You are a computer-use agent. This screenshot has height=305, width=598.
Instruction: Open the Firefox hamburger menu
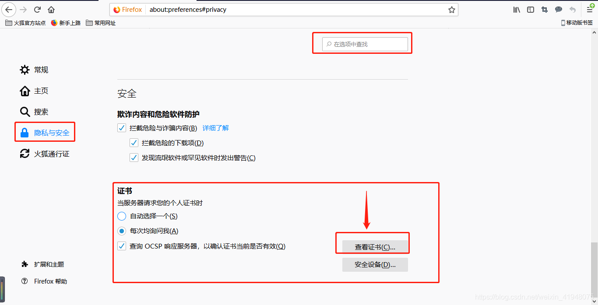pyautogui.click(x=590, y=10)
